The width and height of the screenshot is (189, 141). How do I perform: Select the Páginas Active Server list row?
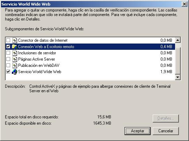coord(90,59)
